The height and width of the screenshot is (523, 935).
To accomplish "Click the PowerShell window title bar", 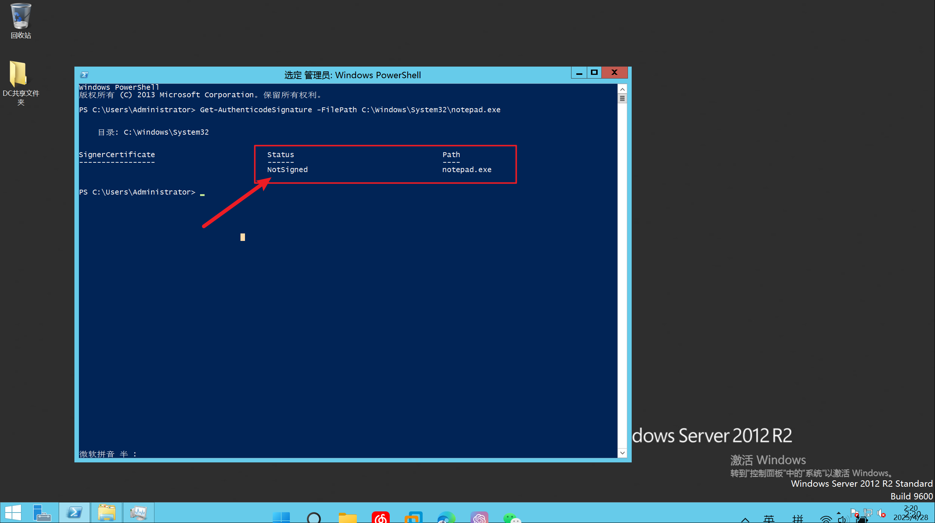I will coord(352,75).
